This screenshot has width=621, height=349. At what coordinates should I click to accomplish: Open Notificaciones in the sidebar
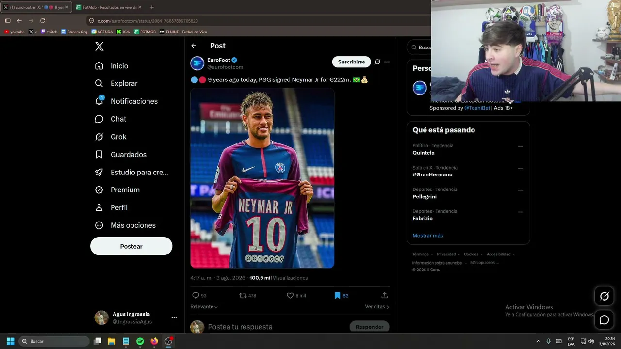(126, 101)
